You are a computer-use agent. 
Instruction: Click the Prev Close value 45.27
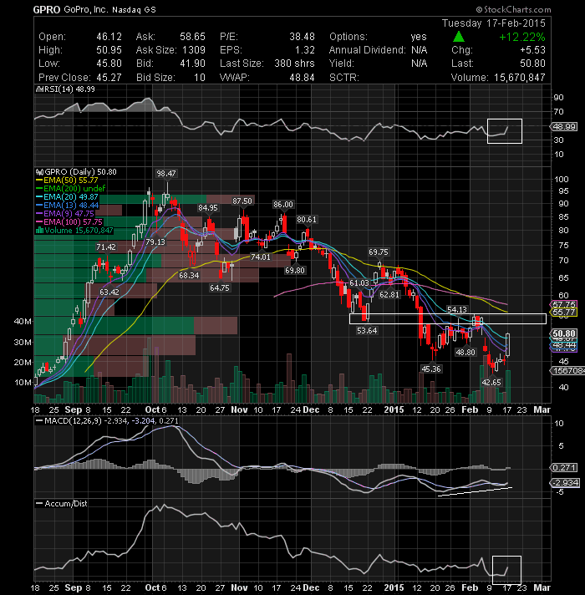coord(109,78)
